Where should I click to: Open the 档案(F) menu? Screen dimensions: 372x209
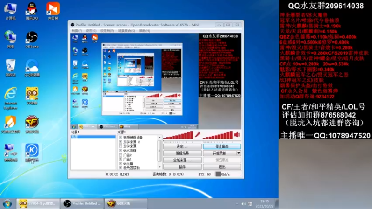[77, 31]
